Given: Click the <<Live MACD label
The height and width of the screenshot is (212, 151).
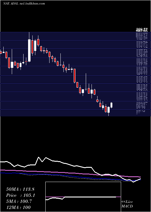Looking at the screenshot, I should pos(127,204).
